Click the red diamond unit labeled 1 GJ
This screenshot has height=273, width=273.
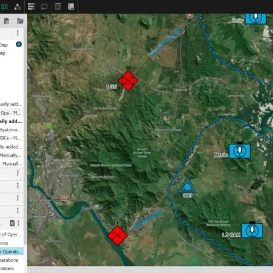coord(128,81)
